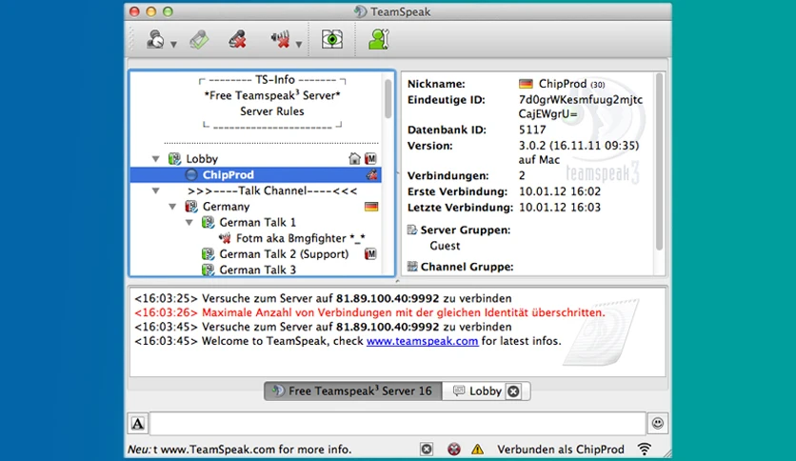This screenshot has height=461, width=796.
Task: Click ChipProd's client status circle icon
Action: pos(190,174)
